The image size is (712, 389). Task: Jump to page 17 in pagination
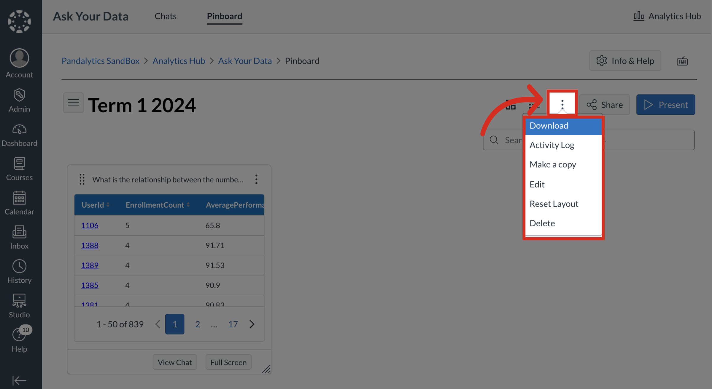(233, 324)
